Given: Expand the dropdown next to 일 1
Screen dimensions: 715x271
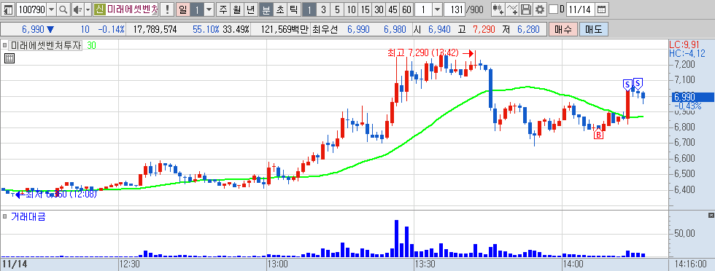Looking at the screenshot, I should [x=209, y=9].
